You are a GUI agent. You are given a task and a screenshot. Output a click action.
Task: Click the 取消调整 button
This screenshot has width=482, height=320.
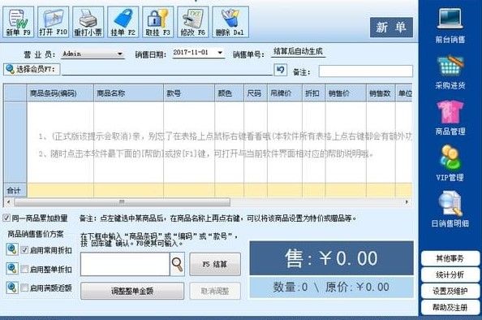(215, 291)
